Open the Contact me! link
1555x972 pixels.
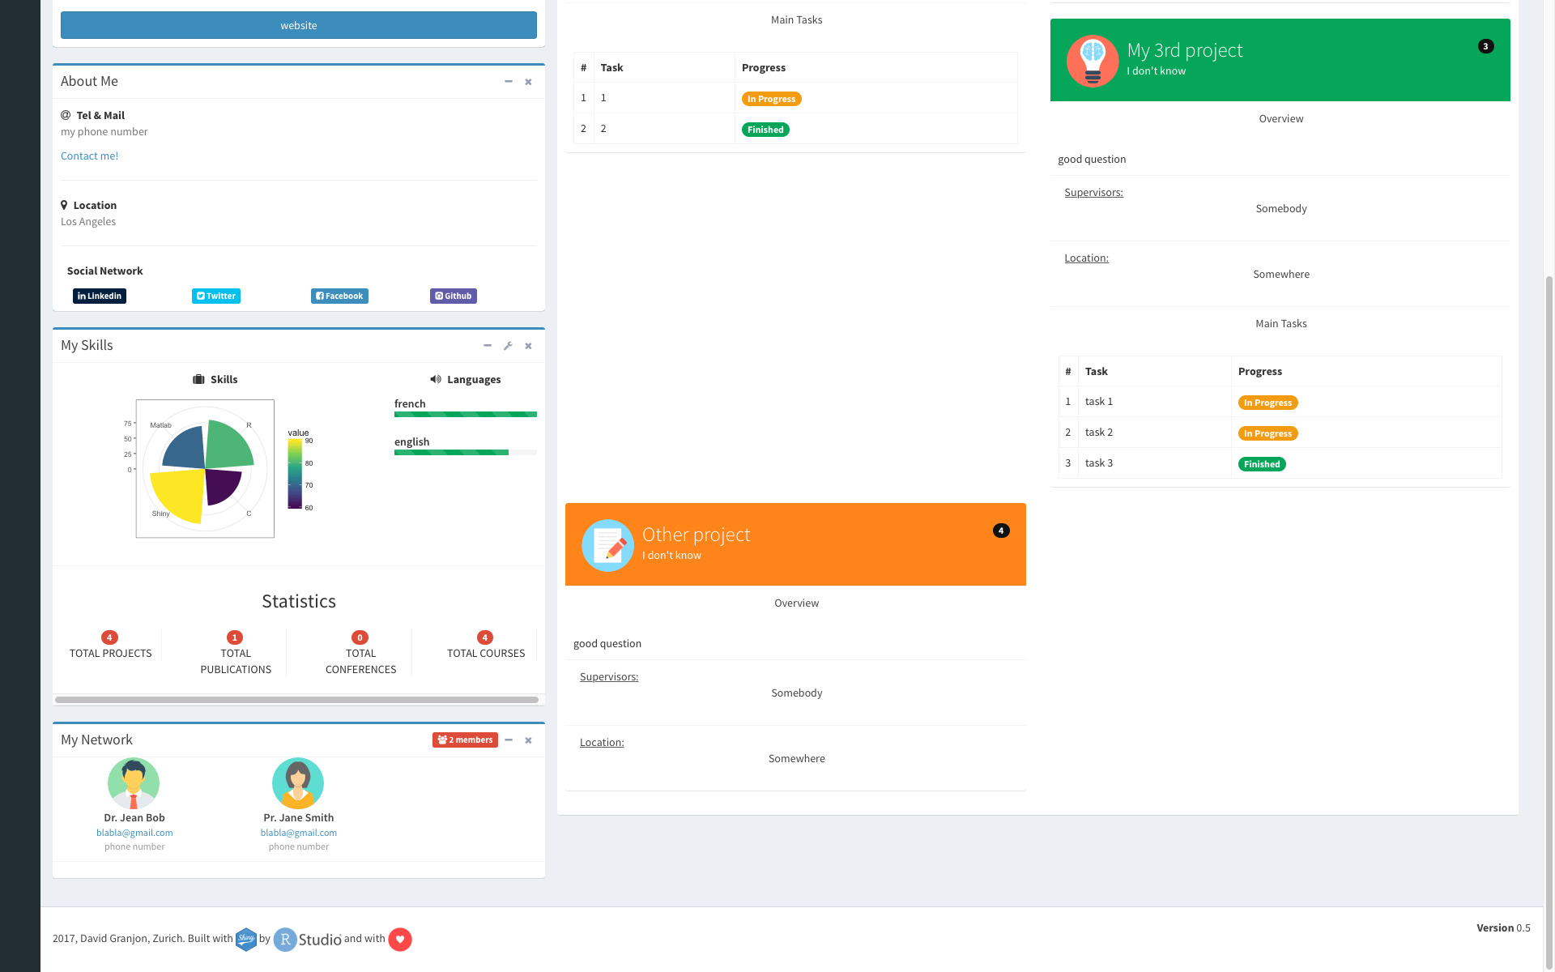tap(89, 156)
